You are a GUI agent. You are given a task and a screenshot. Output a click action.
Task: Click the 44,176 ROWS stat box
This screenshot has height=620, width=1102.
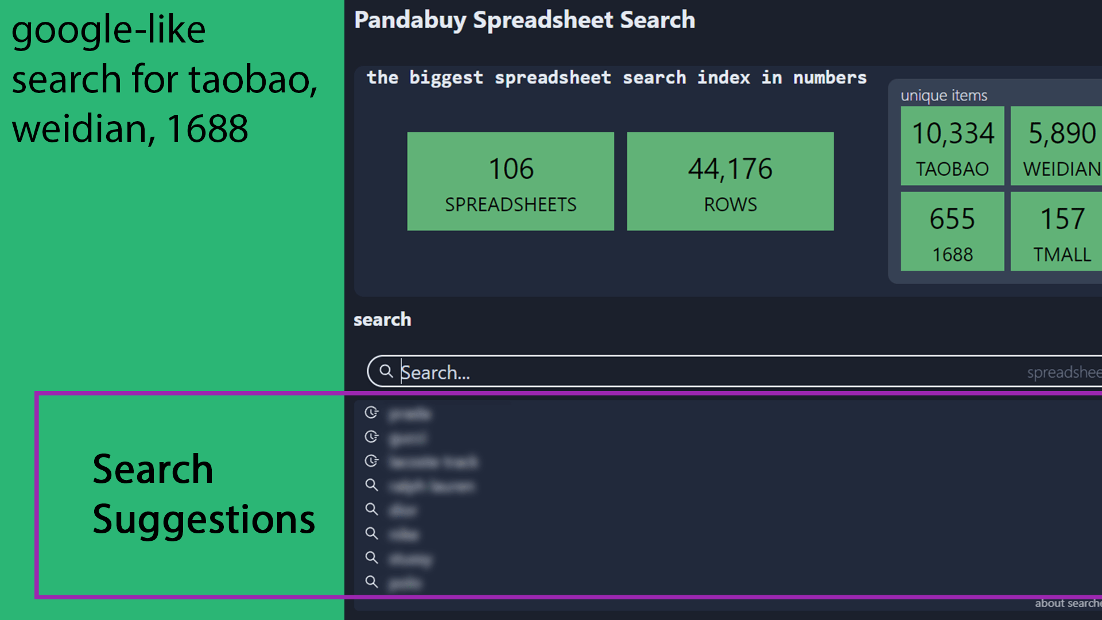coord(730,181)
